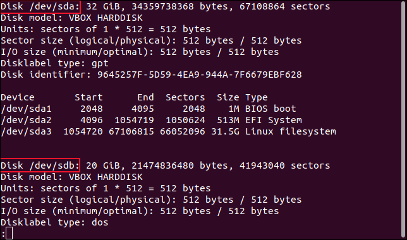Viewport: 407px width, 240px height.
Task: Click the 'Disklabel type: dos' line
Action: pyautogui.click(x=54, y=222)
